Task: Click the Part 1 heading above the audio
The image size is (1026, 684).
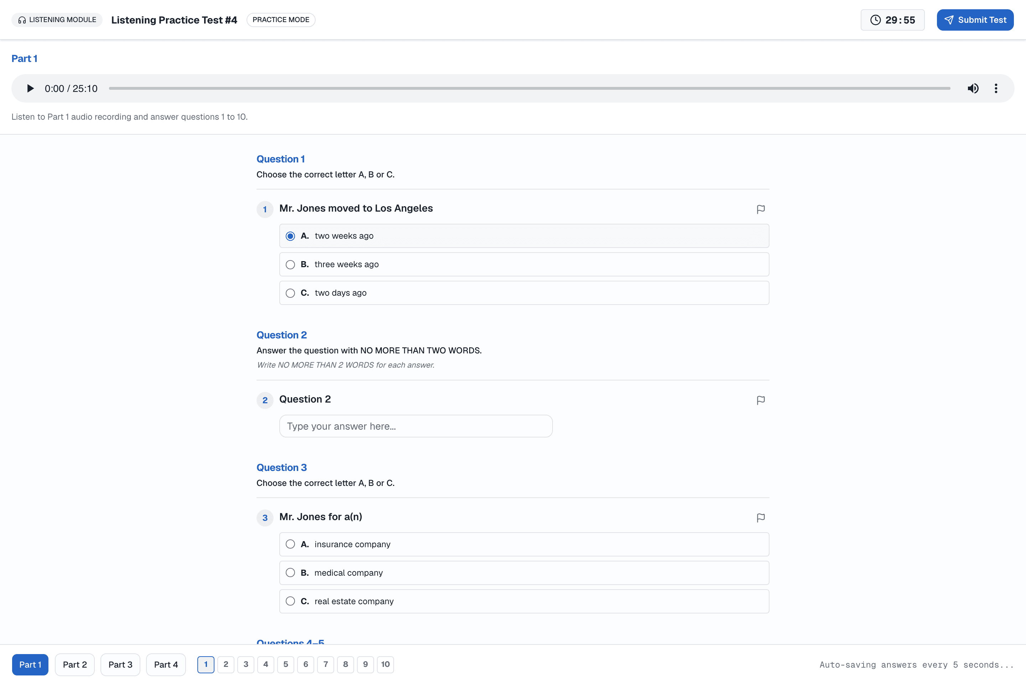Action: (25, 59)
